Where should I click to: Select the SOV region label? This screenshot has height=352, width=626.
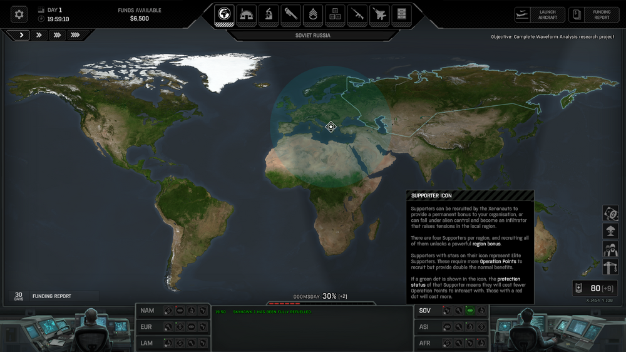[425, 311]
